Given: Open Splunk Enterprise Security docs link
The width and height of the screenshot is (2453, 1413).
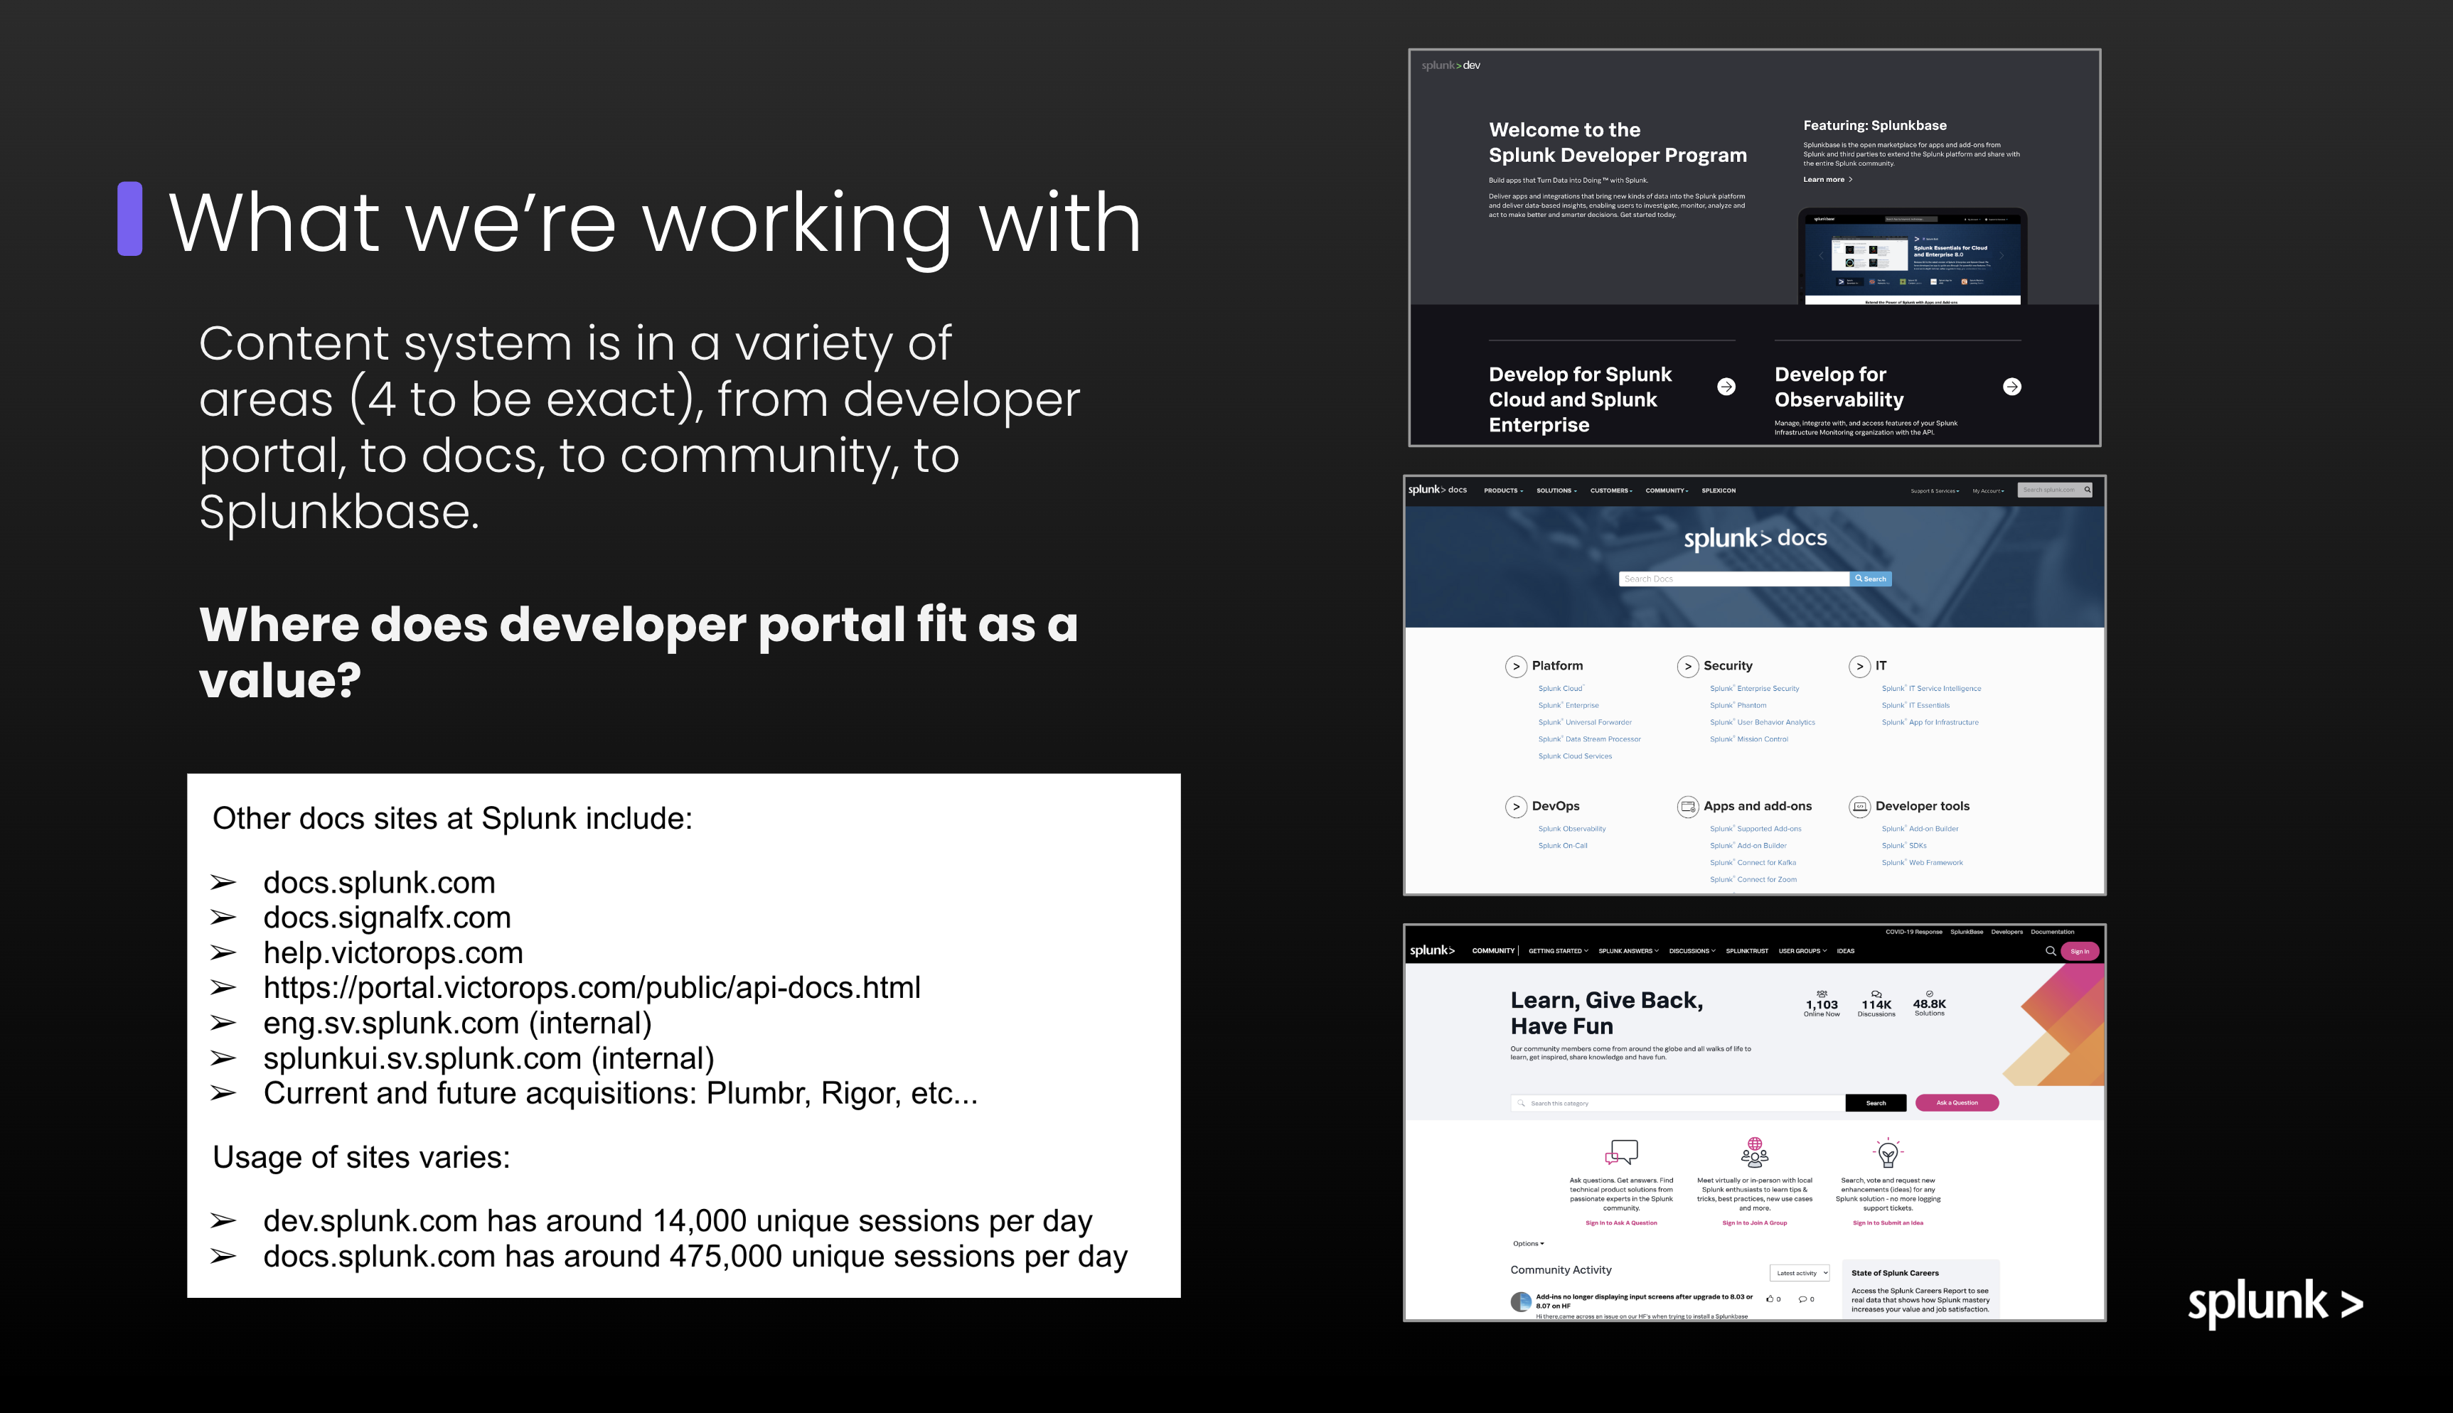Looking at the screenshot, I should [x=1754, y=689].
